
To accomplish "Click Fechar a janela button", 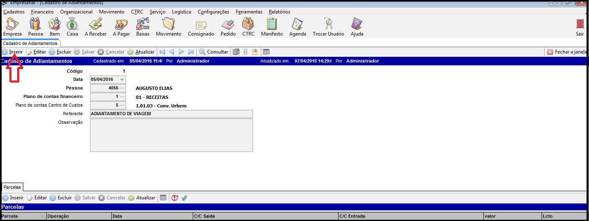I will point(567,52).
